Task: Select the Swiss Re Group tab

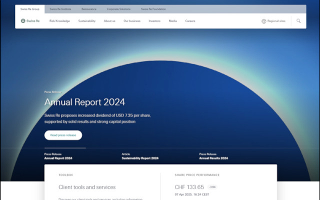Action: coord(30,9)
